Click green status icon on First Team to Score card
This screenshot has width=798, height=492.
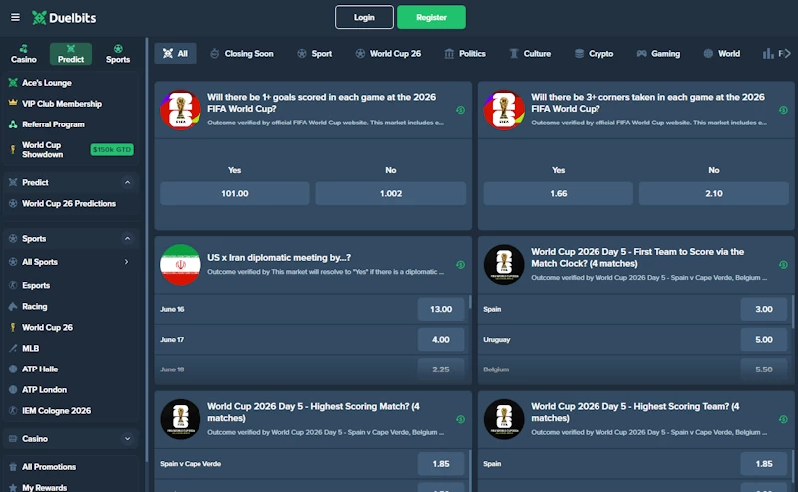783,265
